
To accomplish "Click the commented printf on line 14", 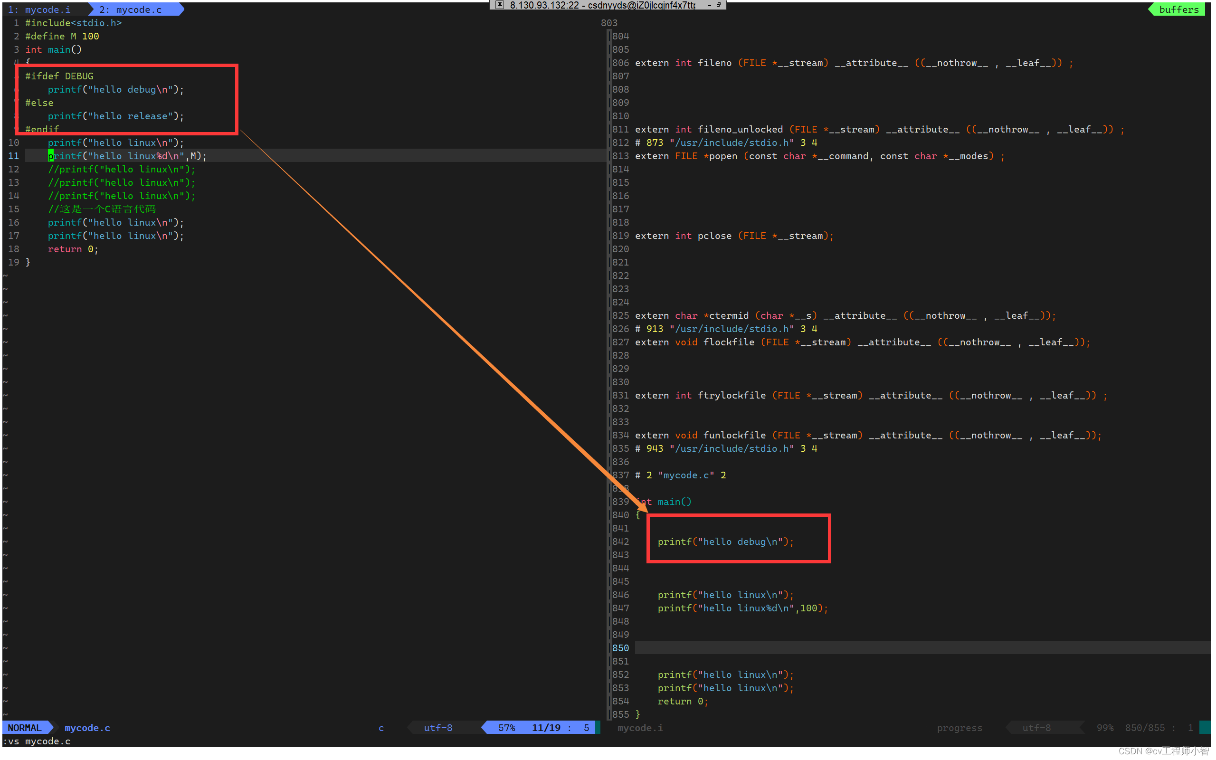I will [122, 196].
